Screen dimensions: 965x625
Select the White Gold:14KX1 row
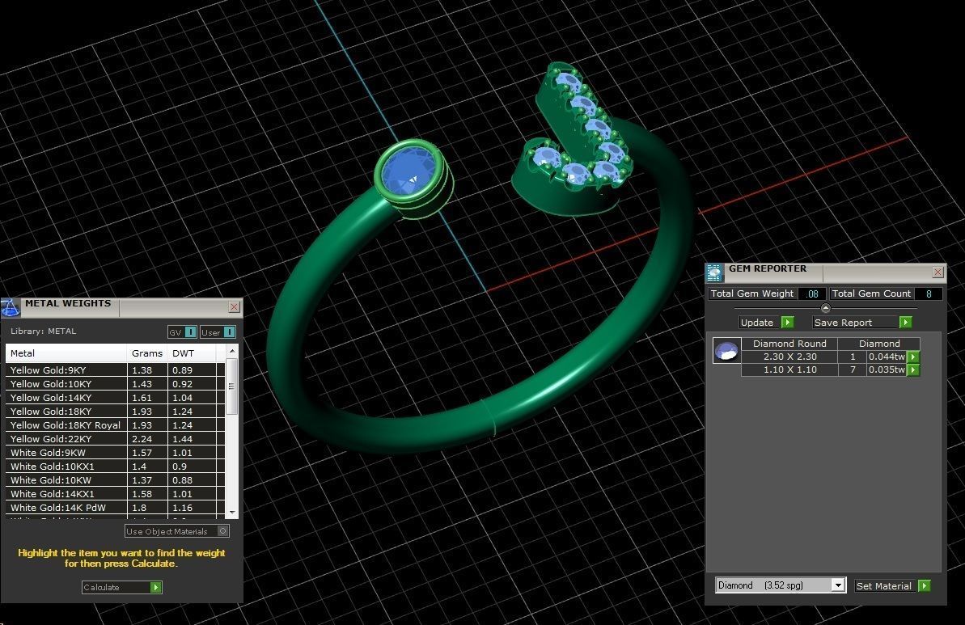[115, 494]
